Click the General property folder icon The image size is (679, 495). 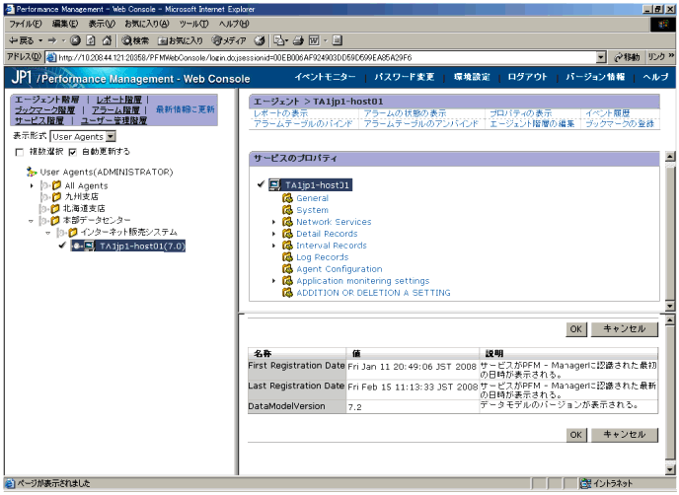(287, 198)
